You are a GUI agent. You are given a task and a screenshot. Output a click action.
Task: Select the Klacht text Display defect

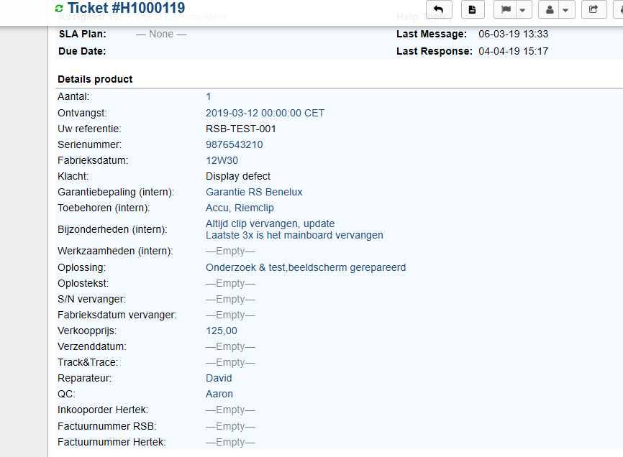[x=238, y=176]
